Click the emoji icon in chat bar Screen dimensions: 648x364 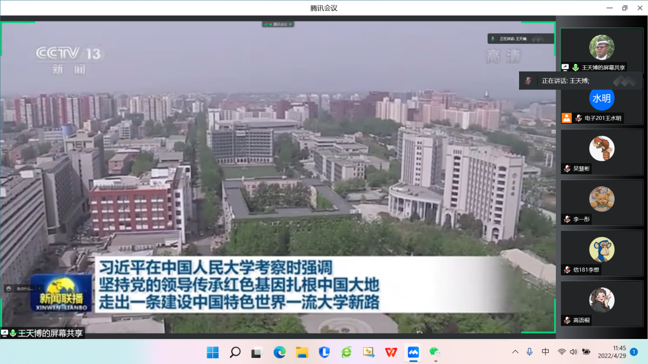pyautogui.click(x=9, y=288)
